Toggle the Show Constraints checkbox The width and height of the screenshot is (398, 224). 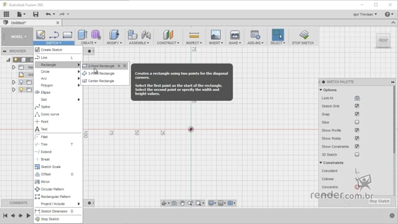(x=357, y=147)
